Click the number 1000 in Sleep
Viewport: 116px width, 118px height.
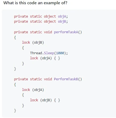click(60, 53)
